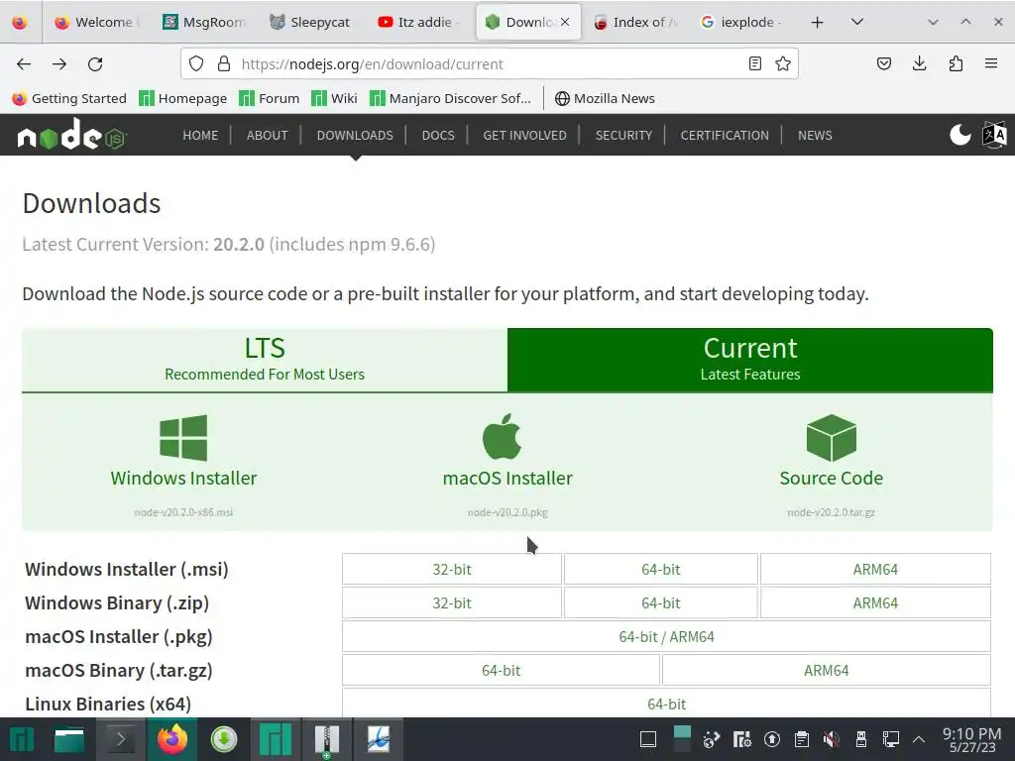Open the tracking protection shield icon
1015x761 pixels.
[x=196, y=64]
